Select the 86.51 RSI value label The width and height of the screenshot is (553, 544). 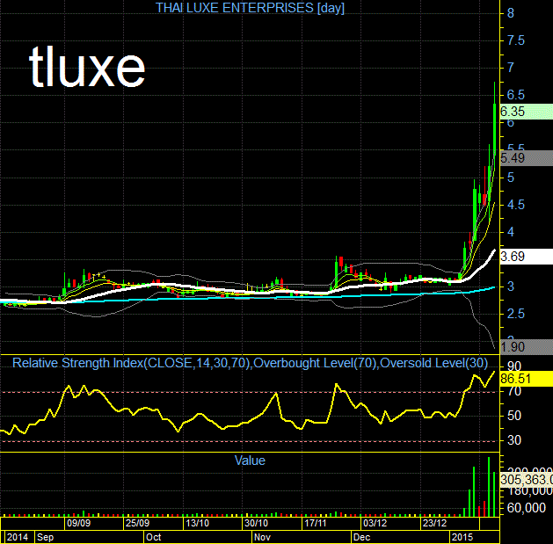click(x=527, y=379)
